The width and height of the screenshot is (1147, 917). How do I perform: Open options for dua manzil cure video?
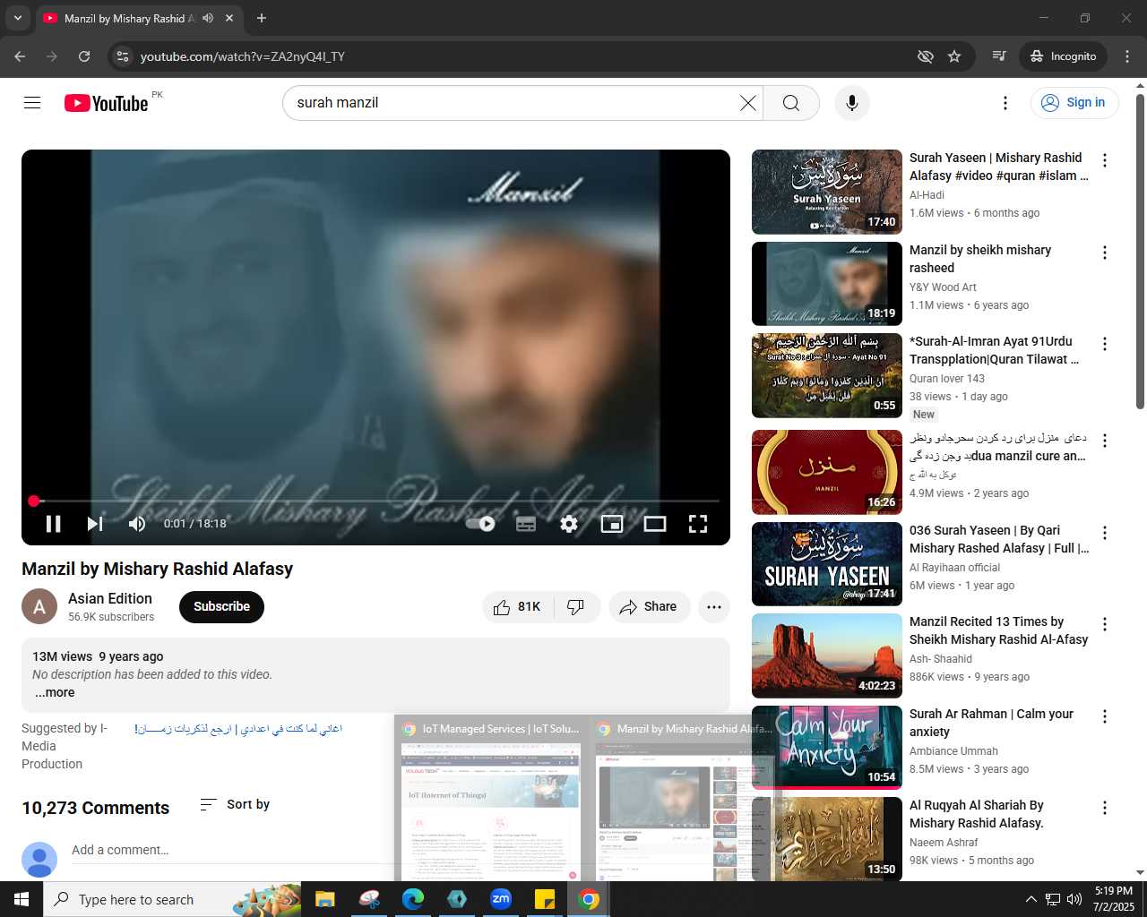(x=1105, y=441)
